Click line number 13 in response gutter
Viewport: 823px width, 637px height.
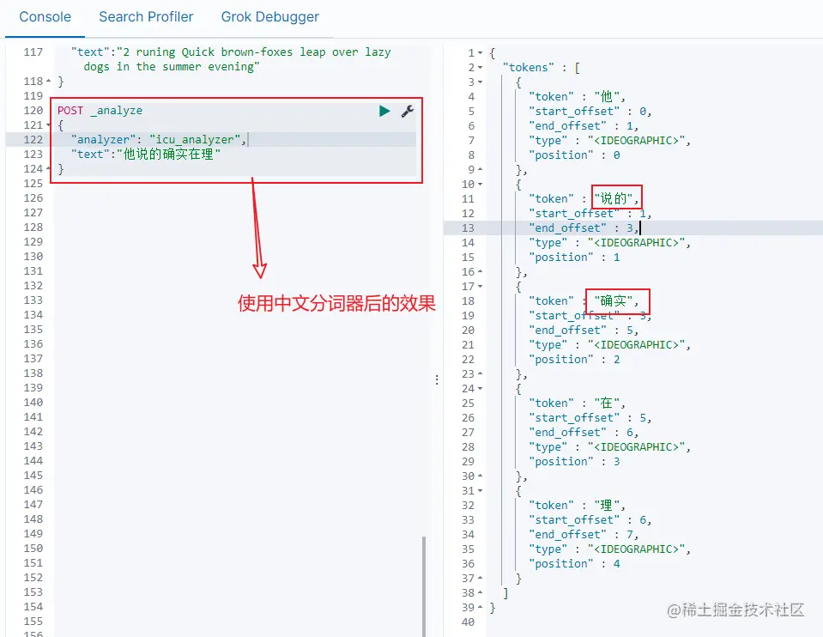click(x=468, y=227)
